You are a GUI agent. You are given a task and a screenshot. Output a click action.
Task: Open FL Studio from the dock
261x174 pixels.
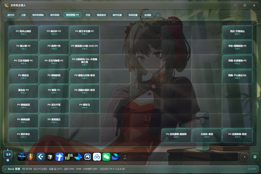pos(31,157)
